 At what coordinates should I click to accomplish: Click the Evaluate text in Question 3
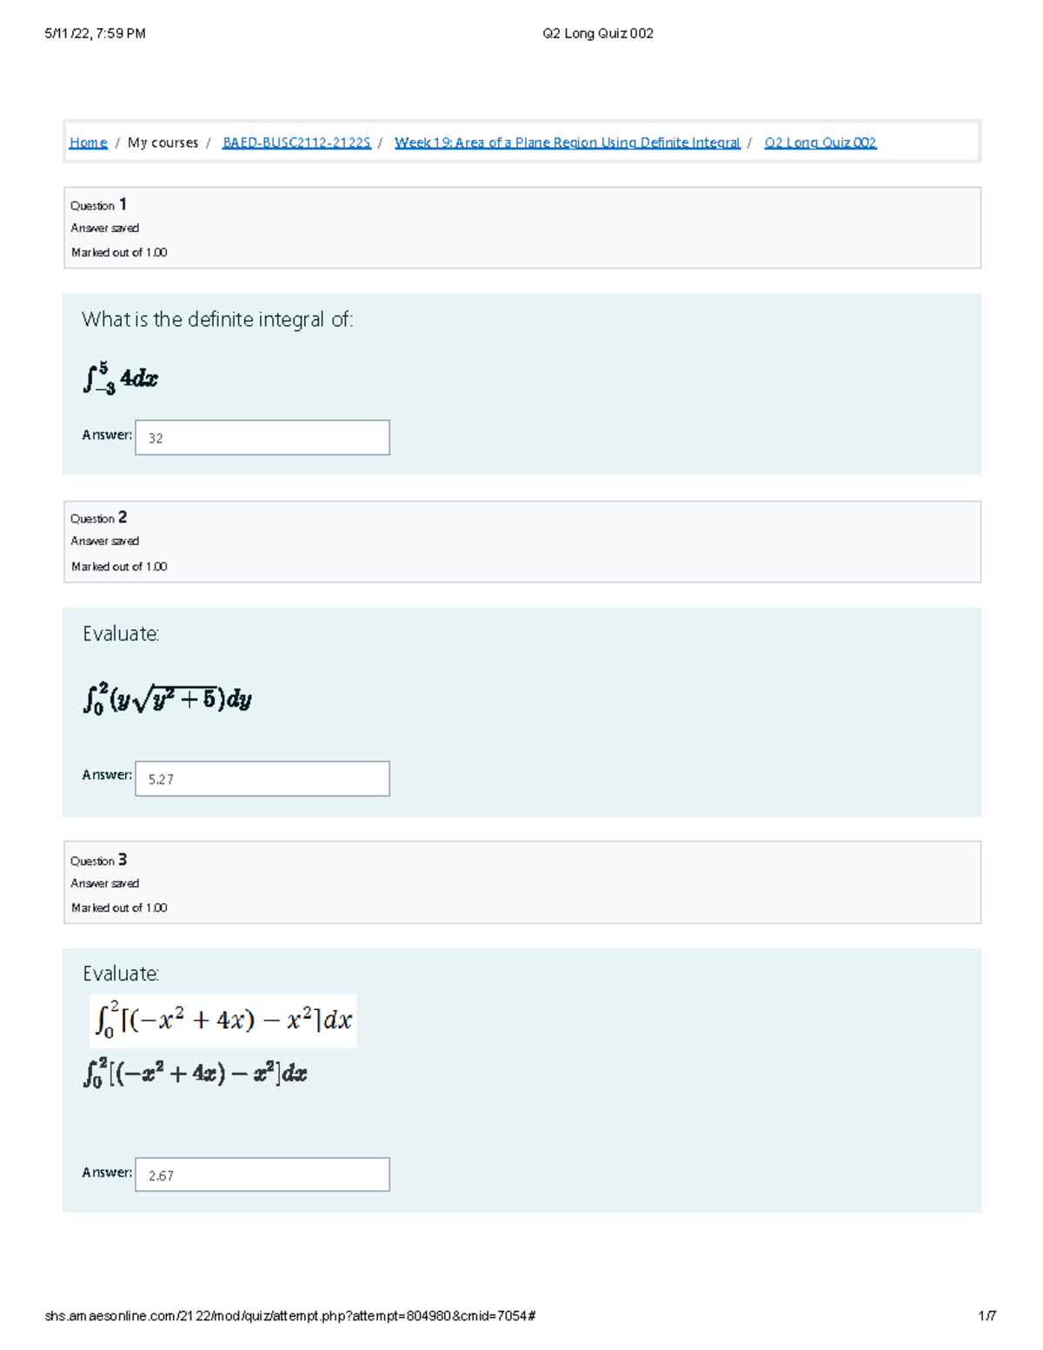(x=121, y=974)
